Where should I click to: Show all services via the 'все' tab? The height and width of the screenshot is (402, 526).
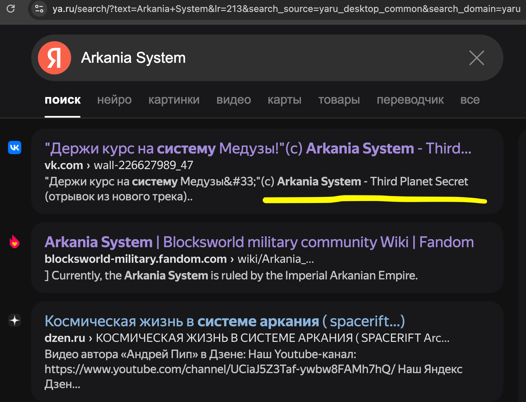(470, 100)
